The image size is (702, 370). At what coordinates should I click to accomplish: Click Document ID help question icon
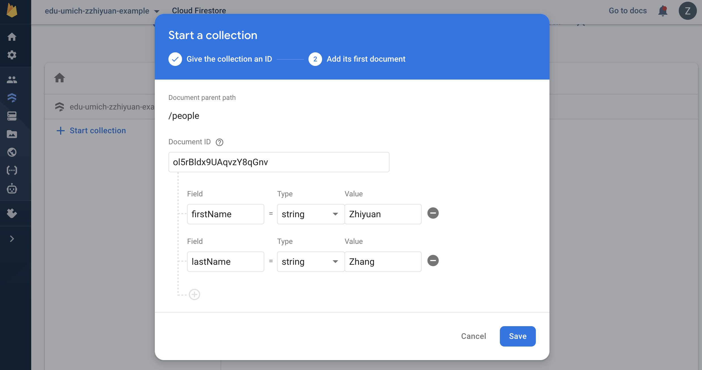click(219, 142)
